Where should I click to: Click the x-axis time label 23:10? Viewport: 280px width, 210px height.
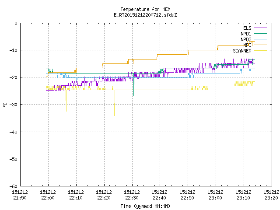[x=243, y=198]
